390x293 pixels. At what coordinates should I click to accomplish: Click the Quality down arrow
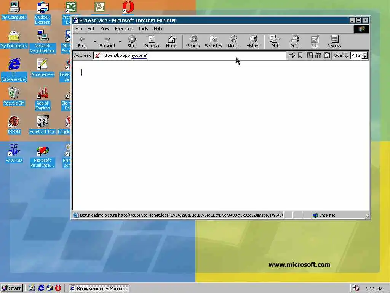point(364,57)
